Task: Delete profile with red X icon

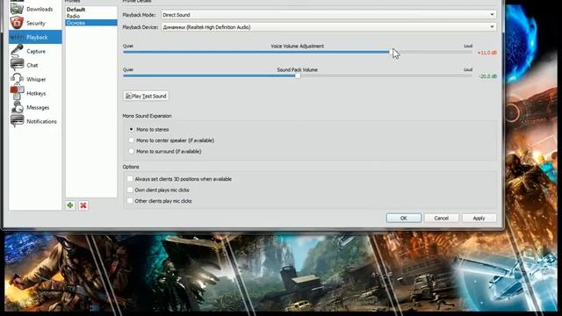Action: [83, 205]
